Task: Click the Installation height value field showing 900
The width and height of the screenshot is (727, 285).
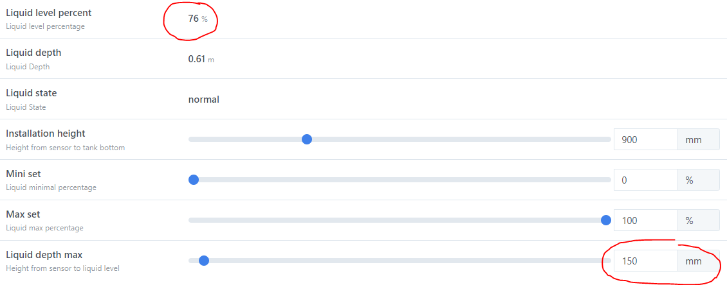Action: (x=645, y=139)
